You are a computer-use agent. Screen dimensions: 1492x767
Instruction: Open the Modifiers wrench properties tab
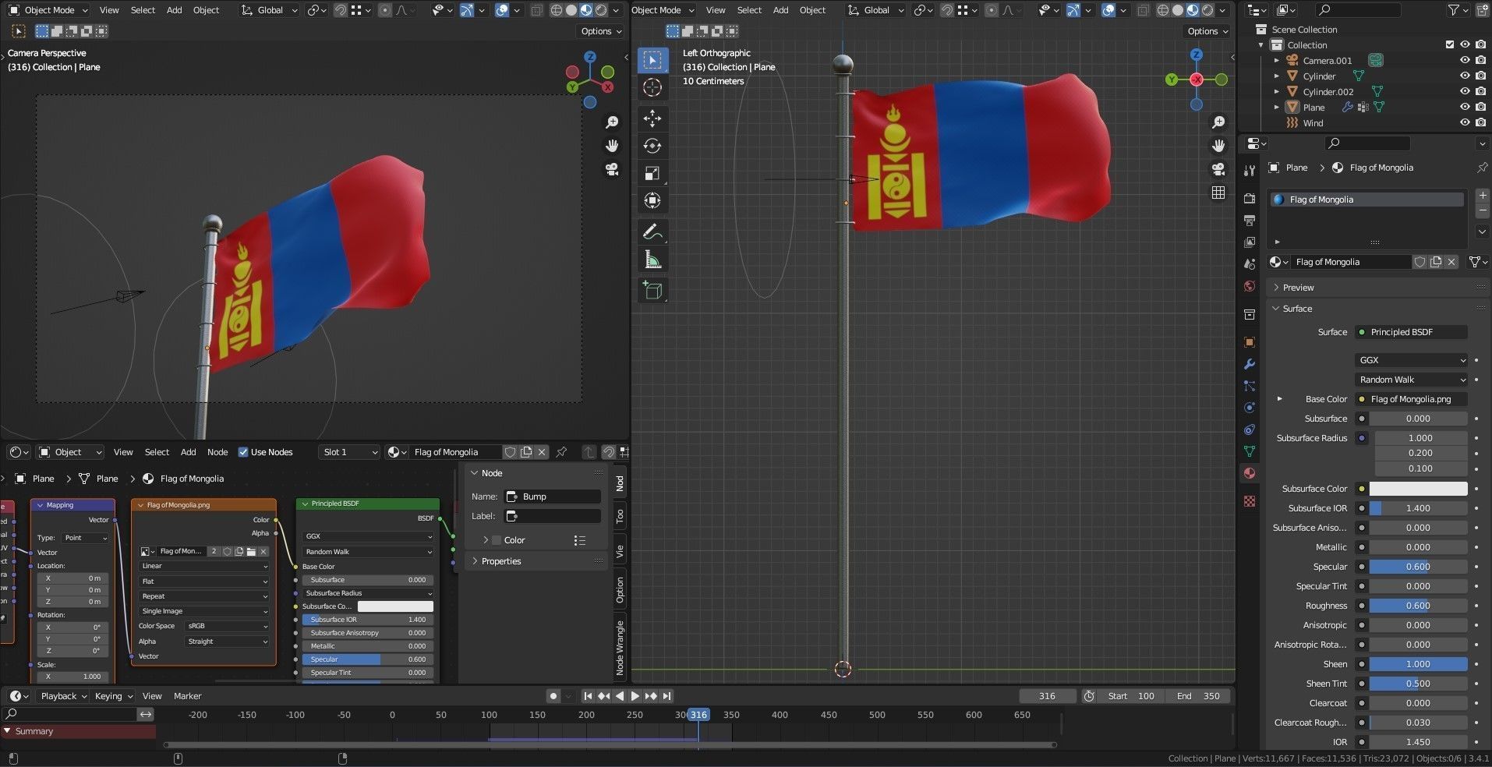point(1250,364)
